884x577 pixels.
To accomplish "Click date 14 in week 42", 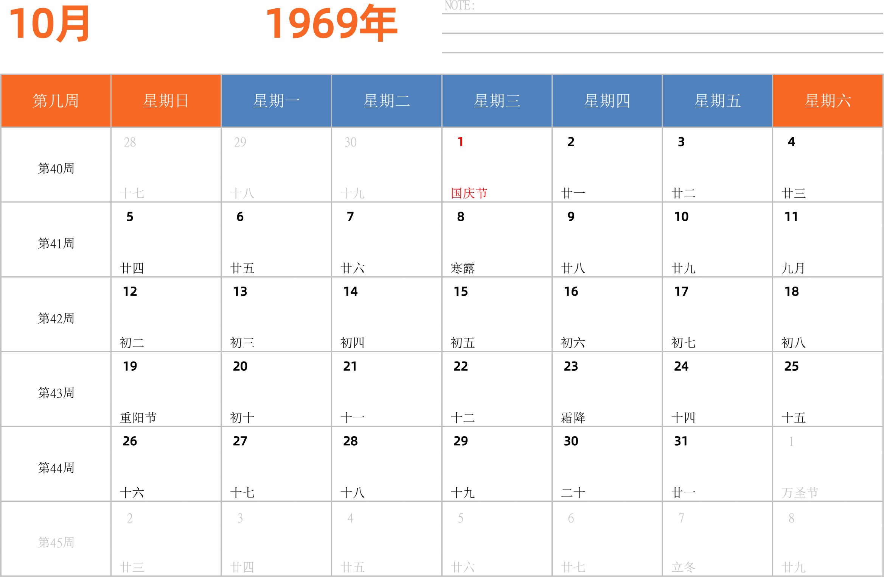I will click(x=350, y=292).
